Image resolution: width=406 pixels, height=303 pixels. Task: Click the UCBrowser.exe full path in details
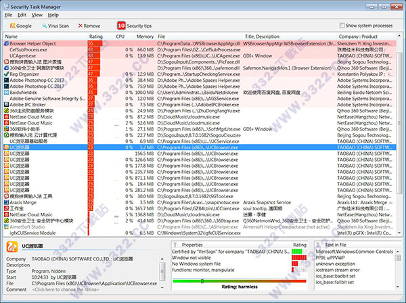coord(94,283)
